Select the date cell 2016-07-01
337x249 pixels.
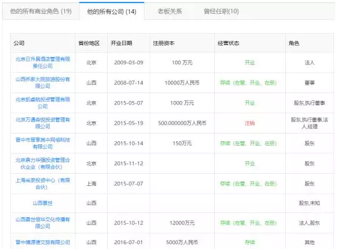[129, 242]
